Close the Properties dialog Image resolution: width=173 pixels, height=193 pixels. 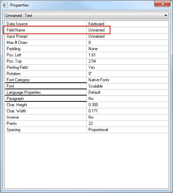pyautogui.click(x=162, y=3)
